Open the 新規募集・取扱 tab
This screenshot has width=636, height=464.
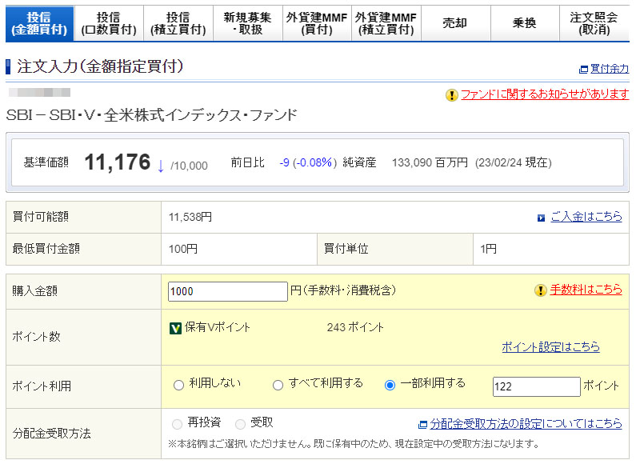[247, 23]
